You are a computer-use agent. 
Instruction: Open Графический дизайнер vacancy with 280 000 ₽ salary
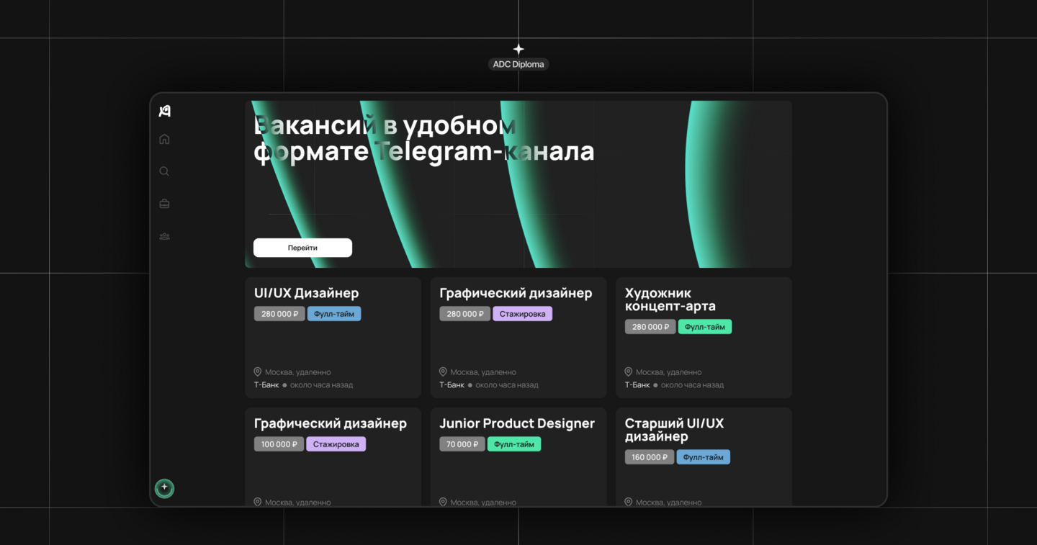tap(516, 293)
